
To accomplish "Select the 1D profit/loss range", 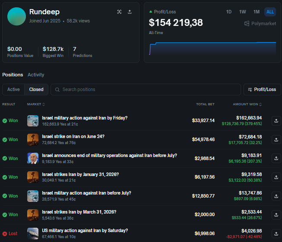I will tap(228, 12).
